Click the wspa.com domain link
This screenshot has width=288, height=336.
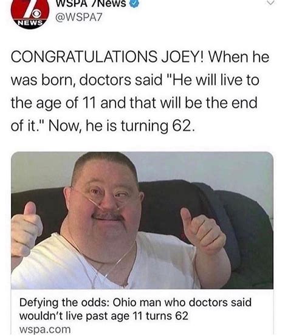click(x=45, y=329)
